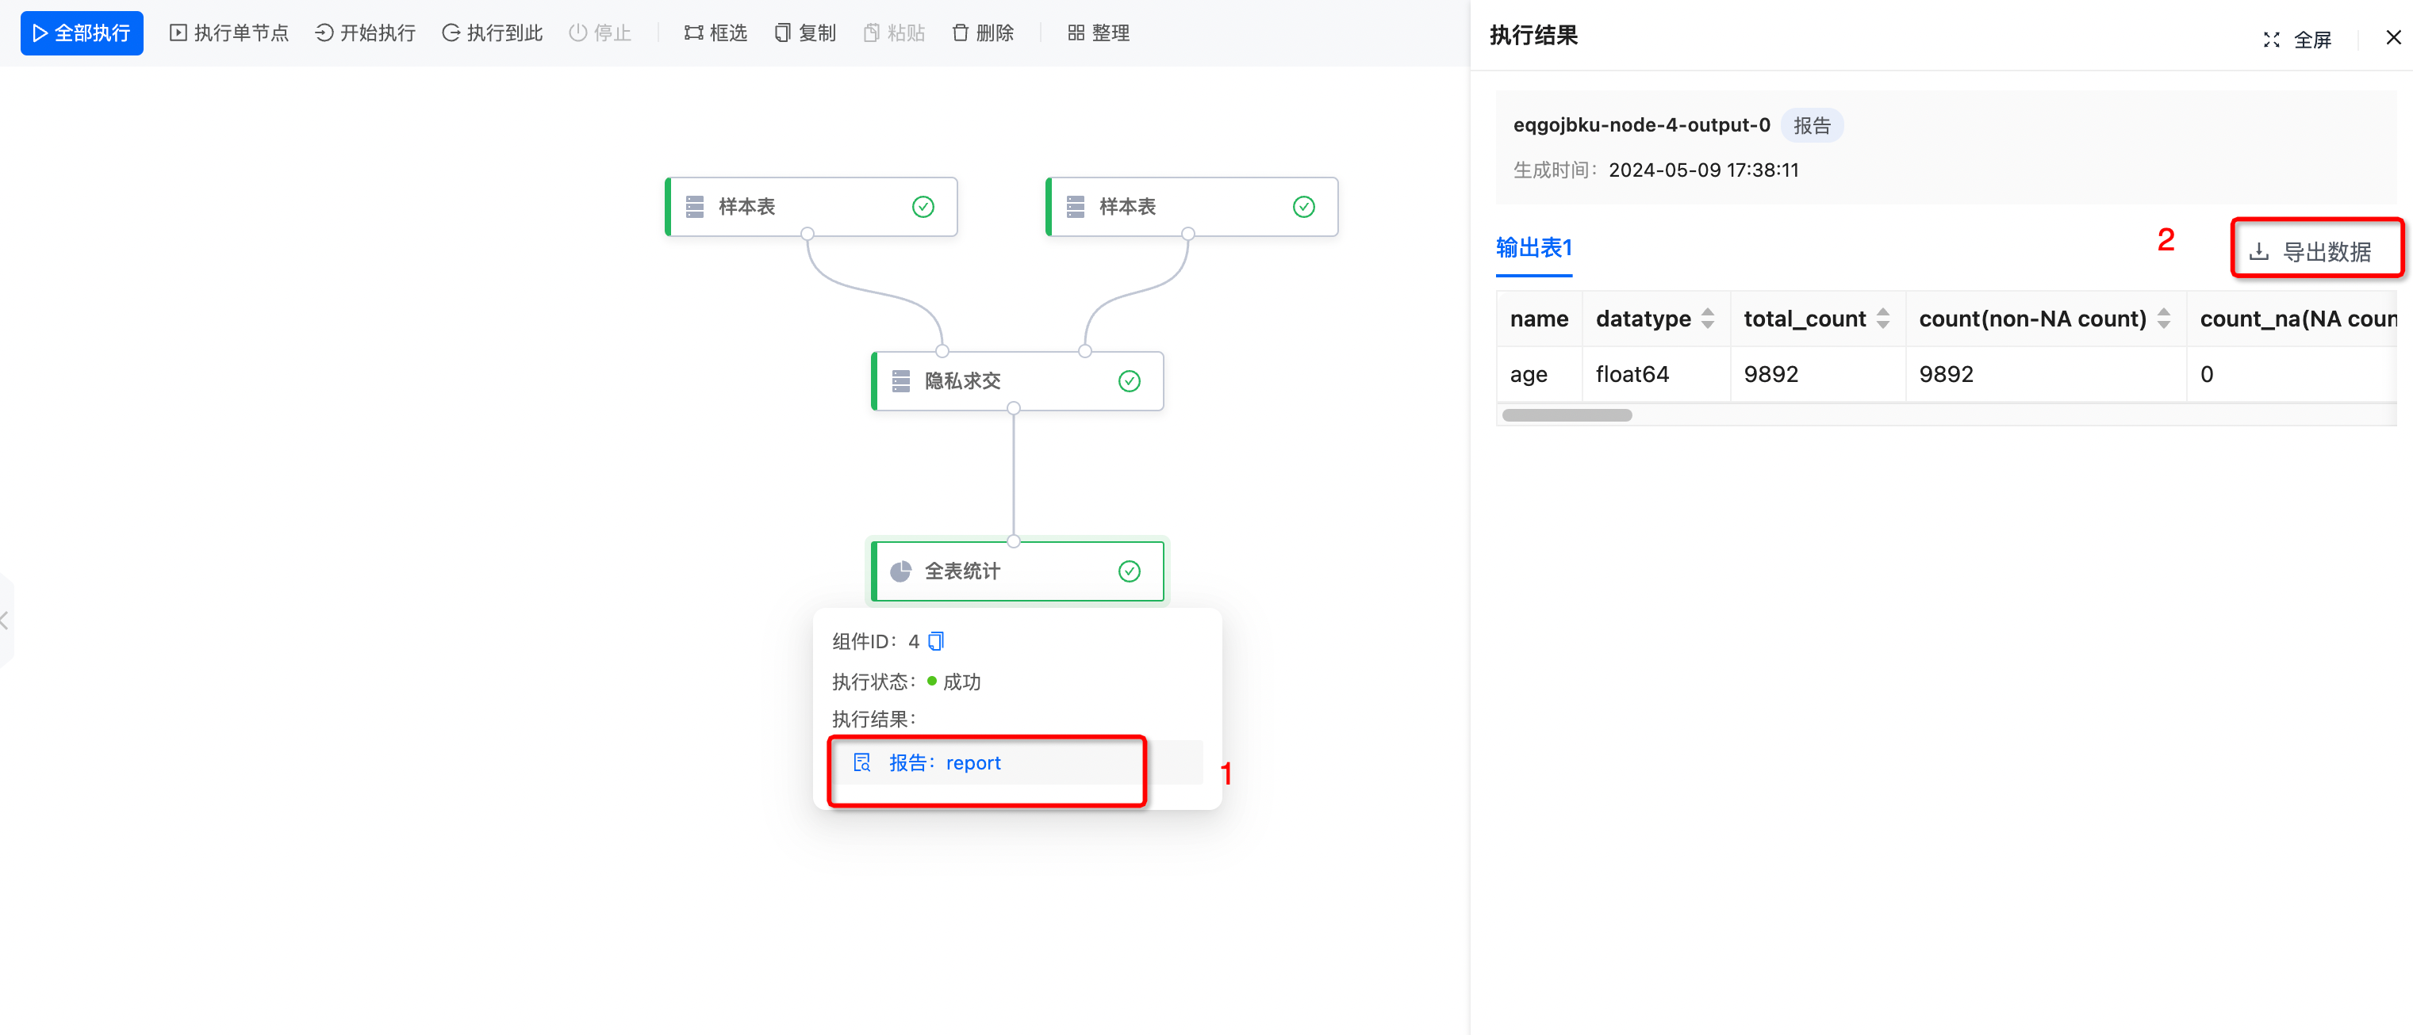Open the 报告: report result link

point(944,762)
